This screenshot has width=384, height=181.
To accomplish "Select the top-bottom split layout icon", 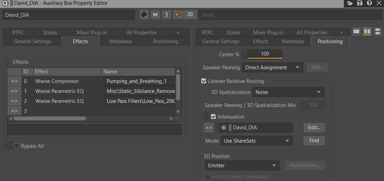I will [377, 32].
